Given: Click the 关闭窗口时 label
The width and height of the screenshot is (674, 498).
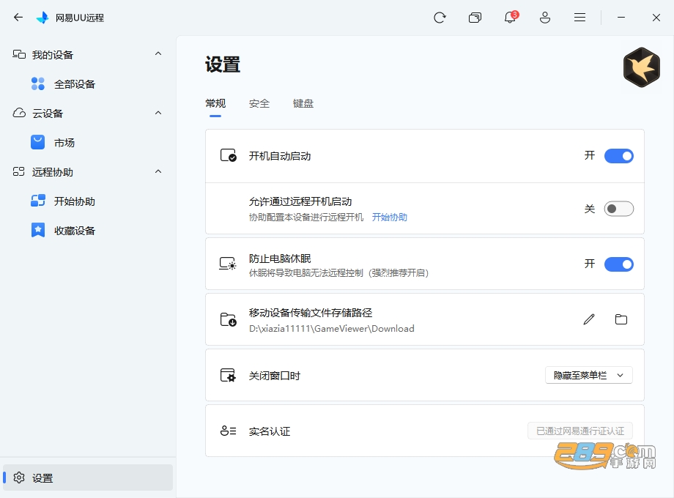Looking at the screenshot, I should coord(275,376).
